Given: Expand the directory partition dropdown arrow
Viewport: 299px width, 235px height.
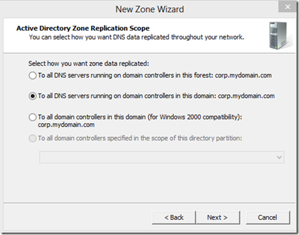Looking at the screenshot, I should pos(279,157).
